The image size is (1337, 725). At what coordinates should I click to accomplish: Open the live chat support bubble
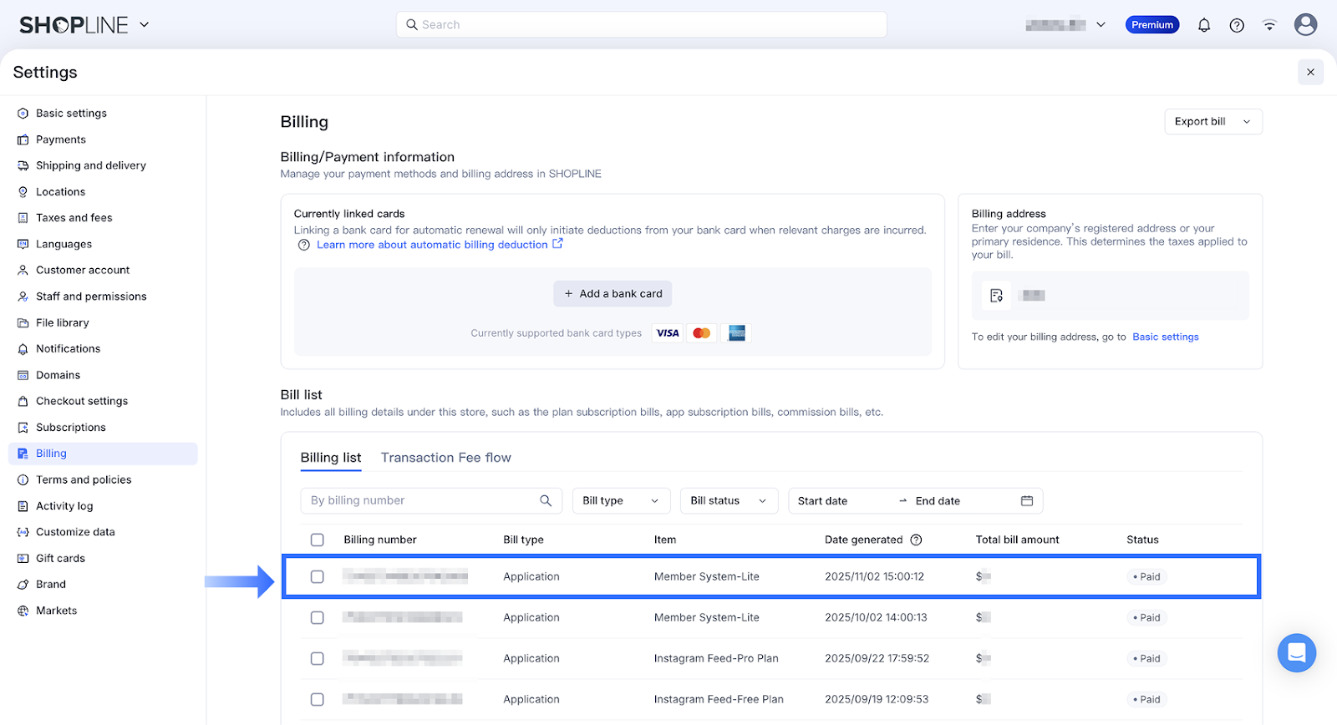click(1296, 652)
